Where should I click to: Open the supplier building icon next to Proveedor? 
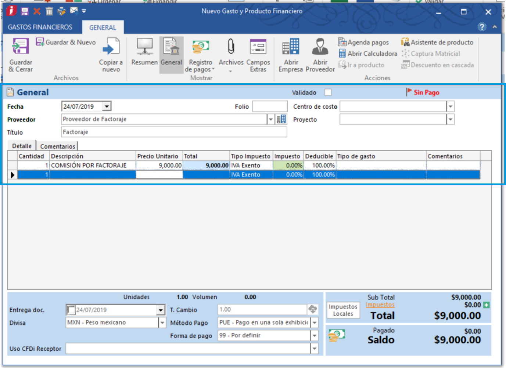tap(281, 119)
